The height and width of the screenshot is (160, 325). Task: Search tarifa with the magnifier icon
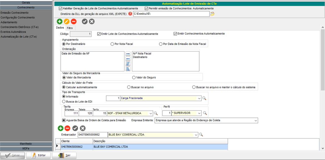coord(156,113)
